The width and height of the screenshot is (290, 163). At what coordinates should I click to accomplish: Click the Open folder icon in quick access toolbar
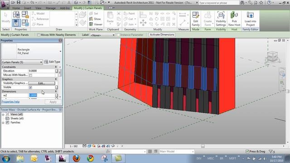click(x=13, y=2)
